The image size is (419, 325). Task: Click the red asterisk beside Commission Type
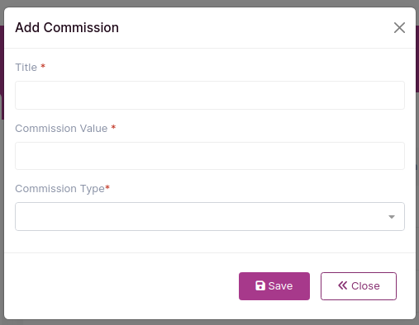pyautogui.click(x=107, y=187)
